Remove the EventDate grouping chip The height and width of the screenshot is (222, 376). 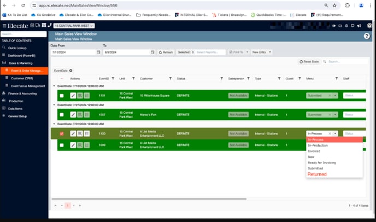[x=70, y=71]
